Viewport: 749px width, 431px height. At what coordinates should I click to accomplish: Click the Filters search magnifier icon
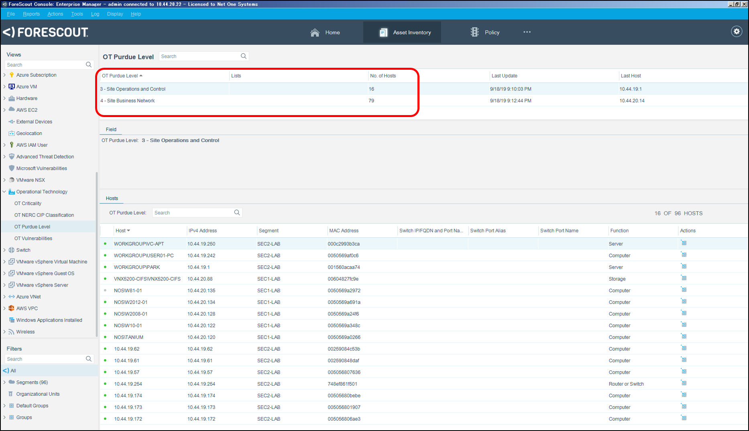[89, 359]
